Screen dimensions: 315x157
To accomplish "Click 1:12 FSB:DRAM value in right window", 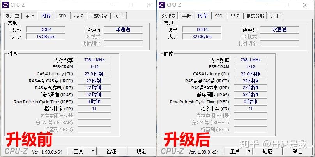I will [x=251, y=67].
